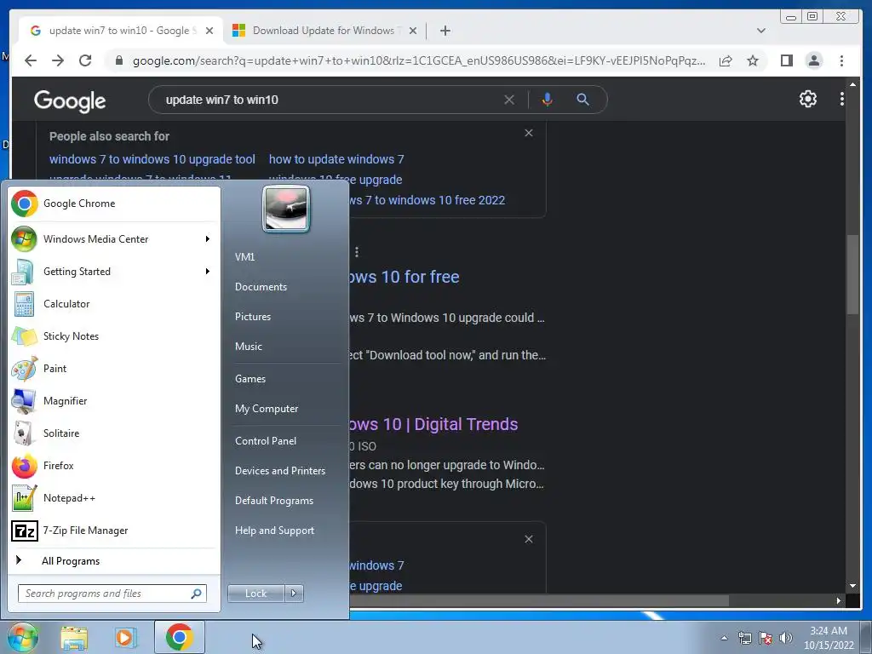
Task: Click the Action Center flag icon
Action: click(x=766, y=638)
